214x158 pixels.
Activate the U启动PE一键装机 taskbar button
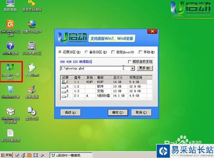click(71, 155)
